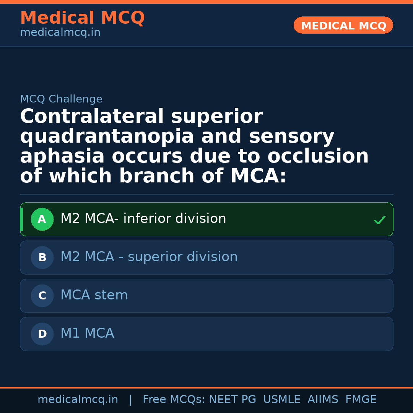The height and width of the screenshot is (413, 413).
Task: Click the orange divider bar above footer
Action: coord(206,387)
